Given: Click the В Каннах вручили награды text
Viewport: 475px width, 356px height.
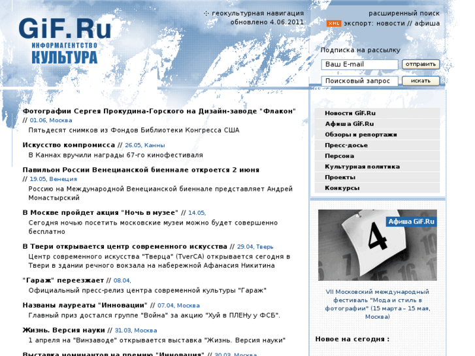Looking at the screenshot, I should tap(116, 155).
